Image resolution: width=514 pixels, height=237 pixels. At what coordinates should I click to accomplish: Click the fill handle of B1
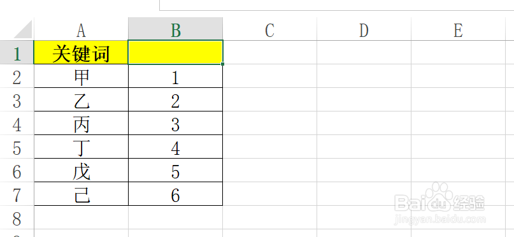click(222, 64)
